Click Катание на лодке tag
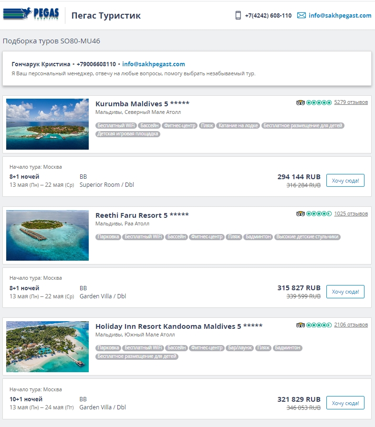Viewport: 375px width, 427px height. pos(238,125)
